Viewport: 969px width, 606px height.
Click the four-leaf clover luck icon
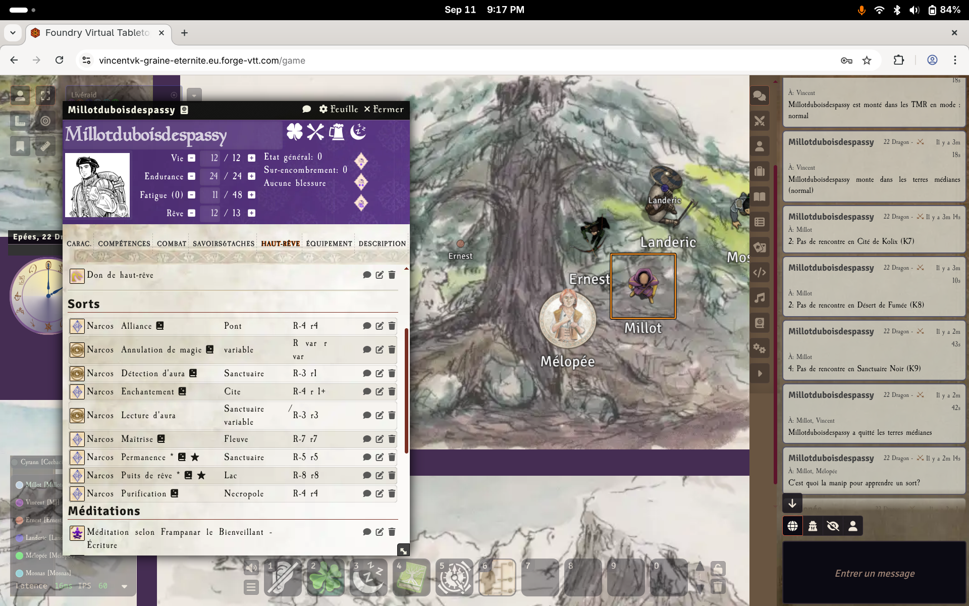(294, 132)
